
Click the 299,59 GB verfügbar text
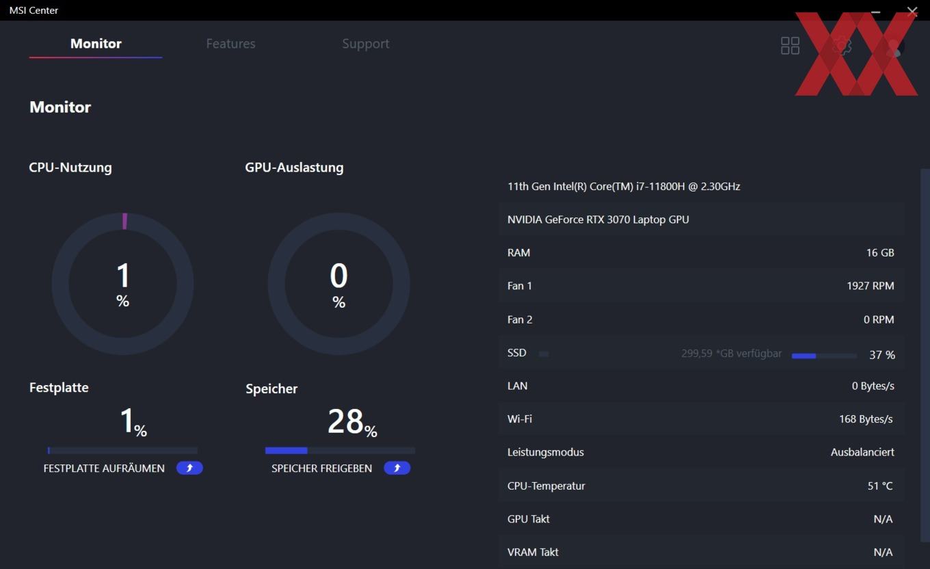[732, 354]
